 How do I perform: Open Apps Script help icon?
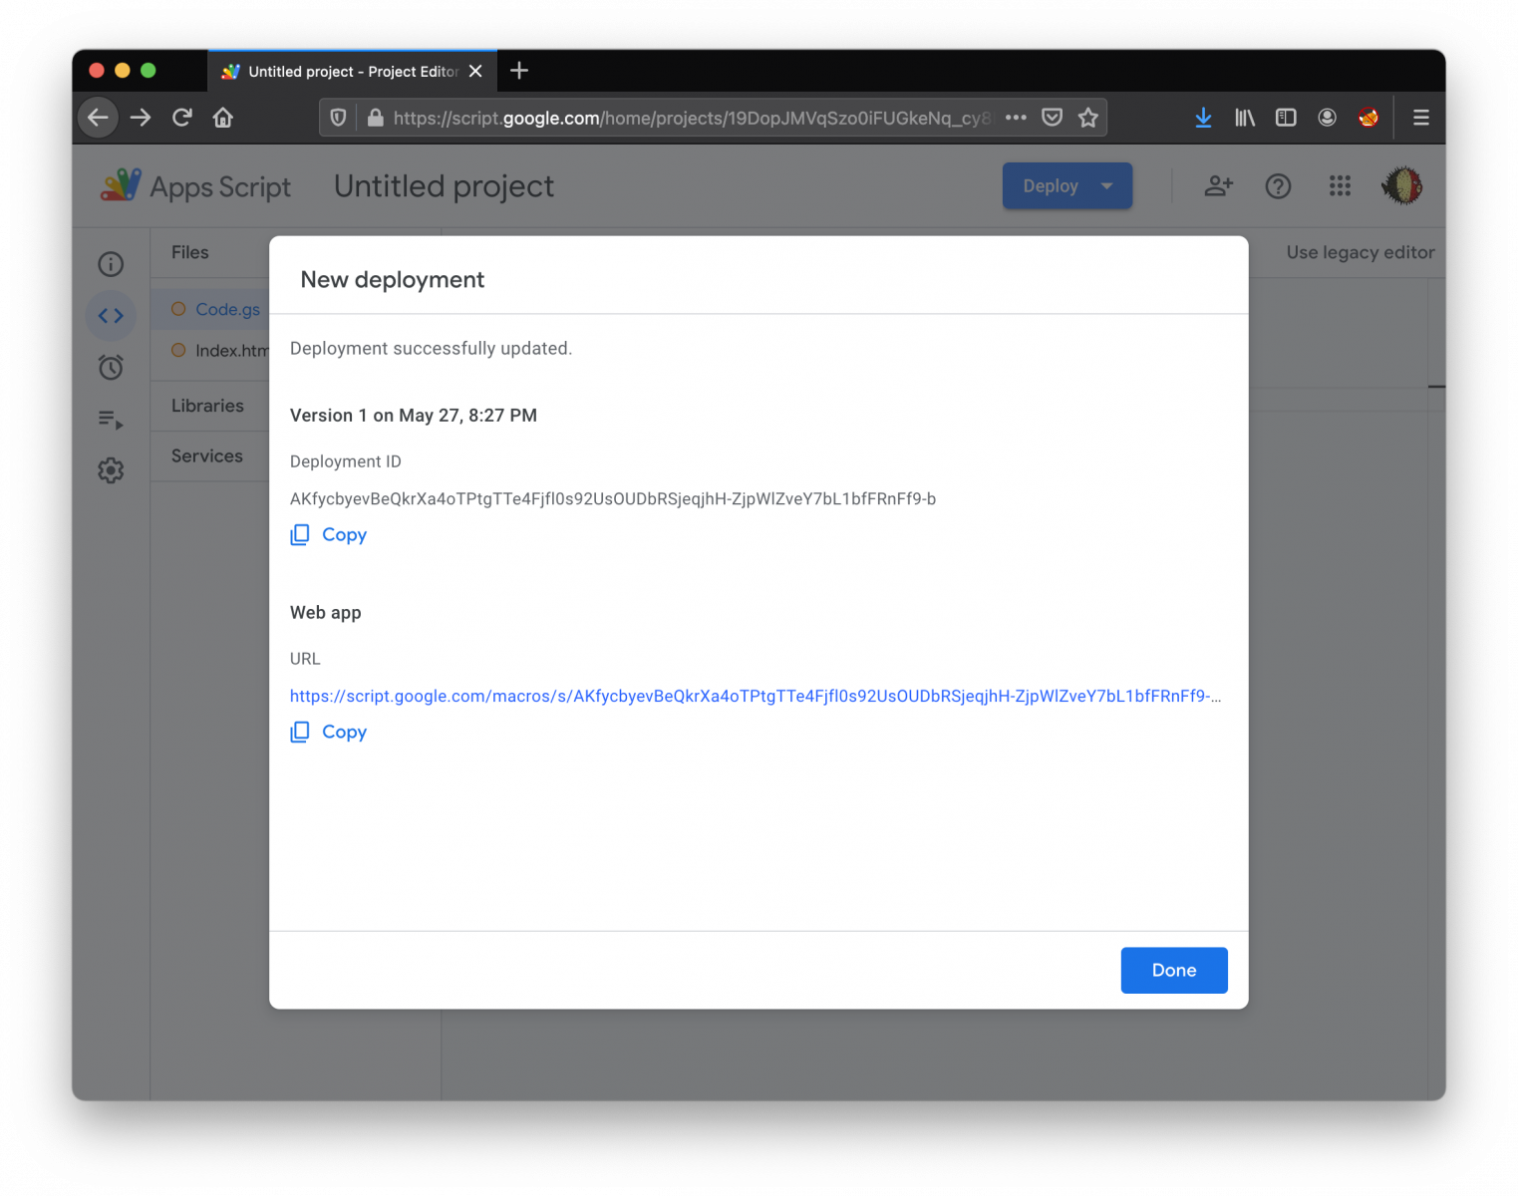pyautogui.click(x=1278, y=186)
